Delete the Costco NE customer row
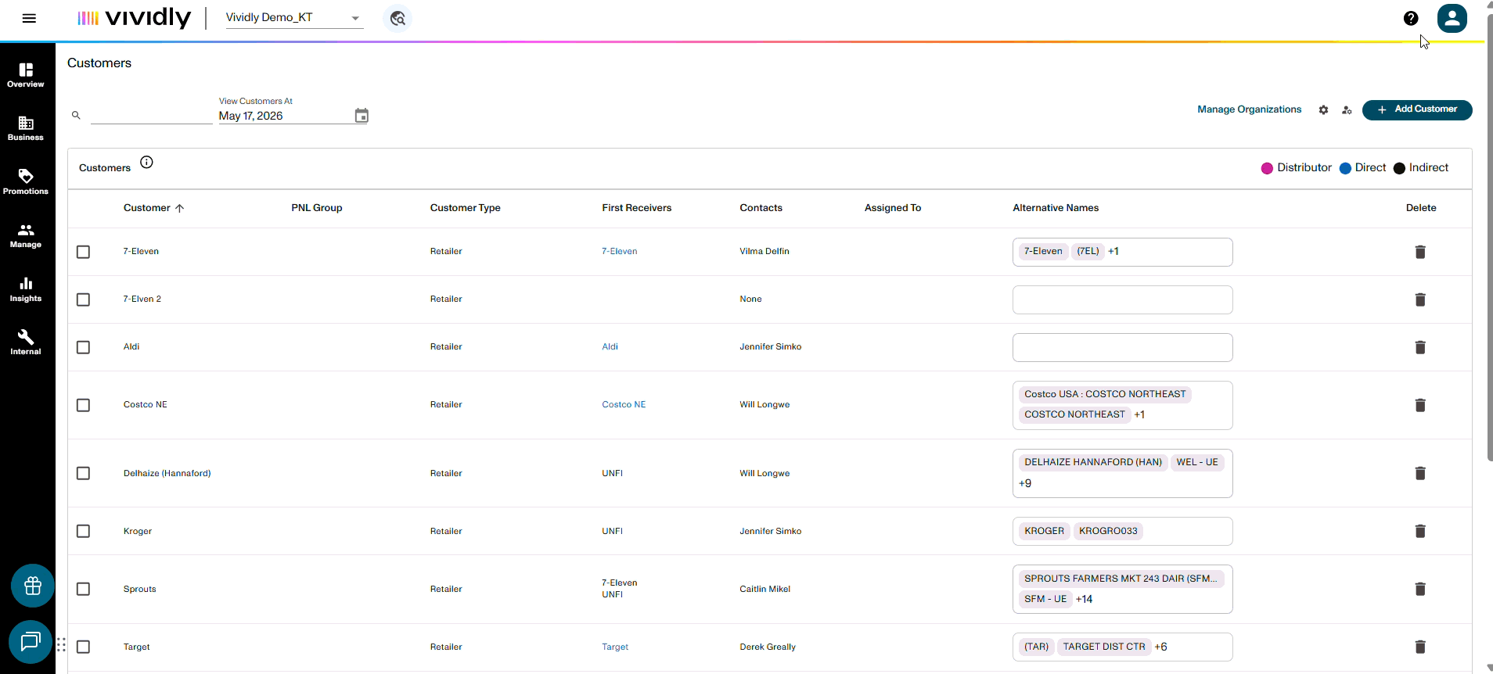Screen dimensions: 1493x674 [1420, 405]
